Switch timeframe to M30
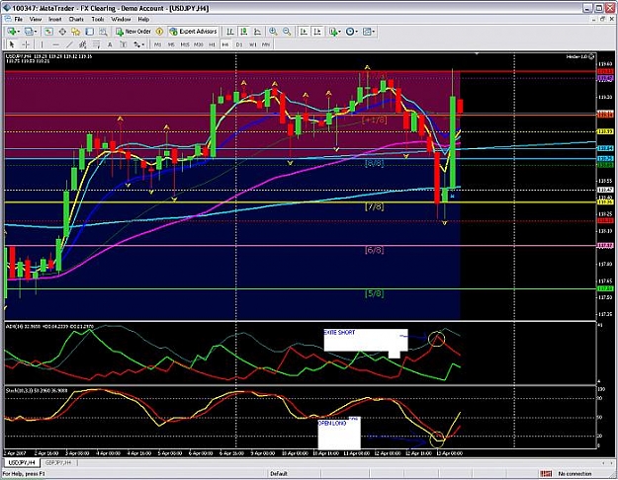The width and height of the screenshot is (618, 480). tap(198, 44)
